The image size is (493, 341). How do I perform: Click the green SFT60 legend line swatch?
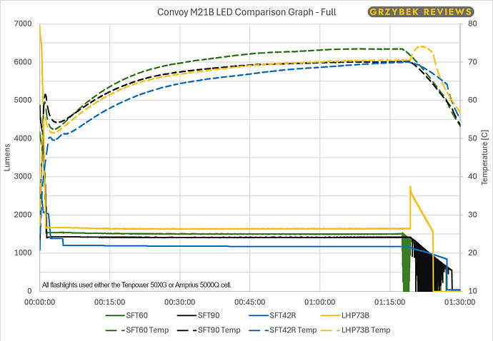pyautogui.click(x=115, y=315)
